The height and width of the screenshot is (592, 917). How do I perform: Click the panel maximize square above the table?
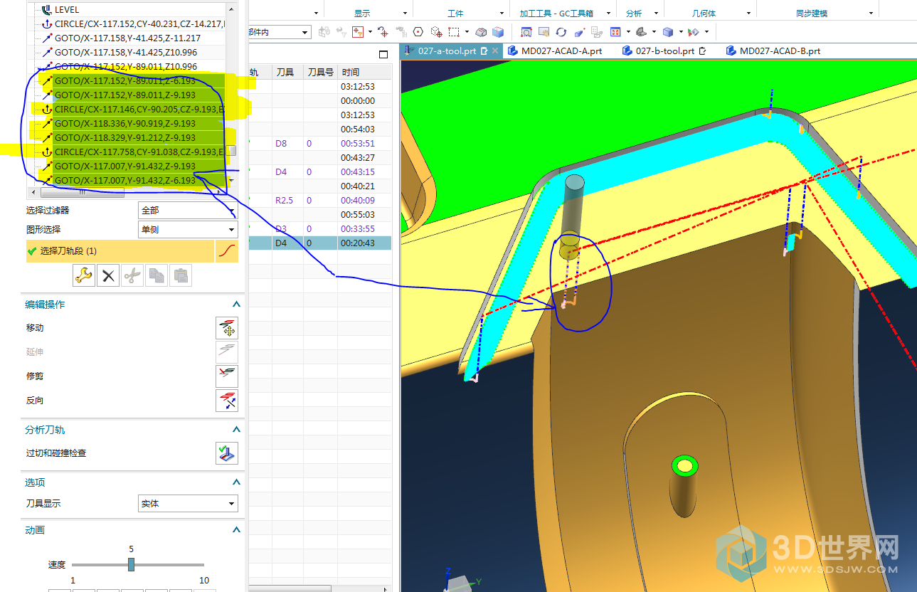383,54
